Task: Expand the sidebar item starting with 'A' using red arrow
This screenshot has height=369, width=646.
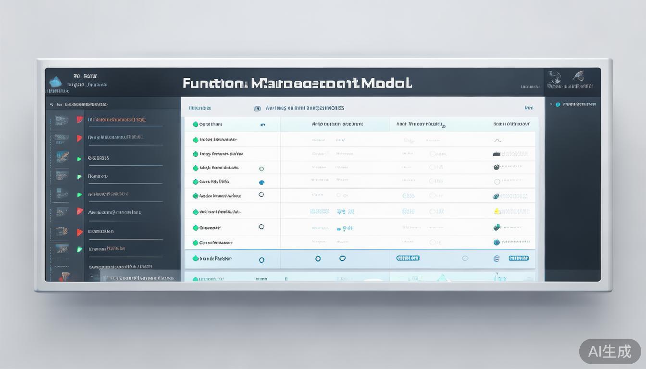Action: pyautogui.click(x=80, y=211)
